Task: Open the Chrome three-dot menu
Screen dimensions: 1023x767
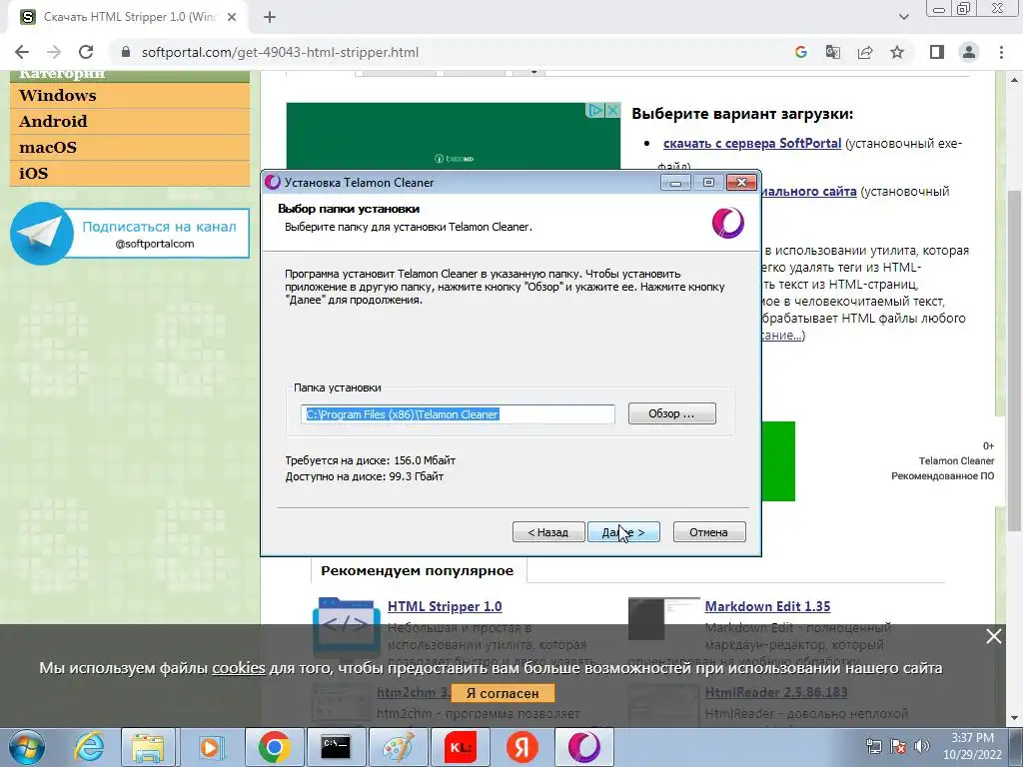Action: click(x=1001, y=52)
